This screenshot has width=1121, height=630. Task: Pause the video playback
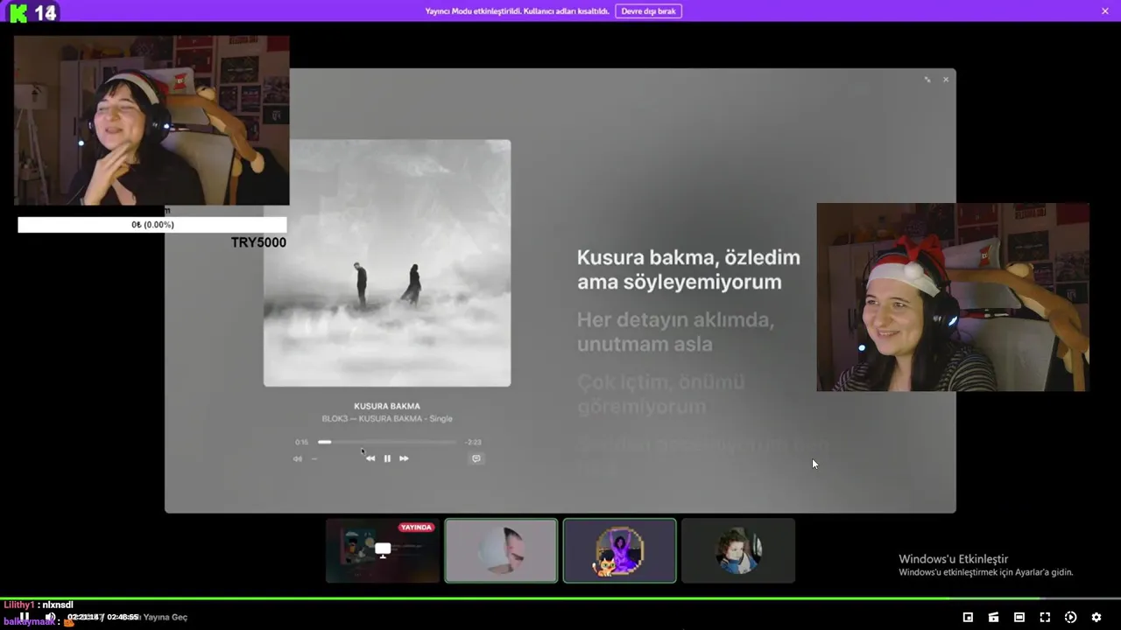25,617
